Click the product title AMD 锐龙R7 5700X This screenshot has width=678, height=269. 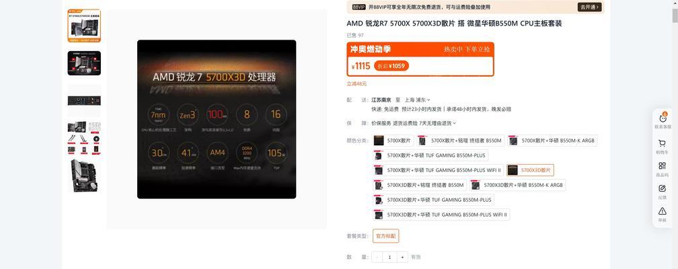pos(454,24)
